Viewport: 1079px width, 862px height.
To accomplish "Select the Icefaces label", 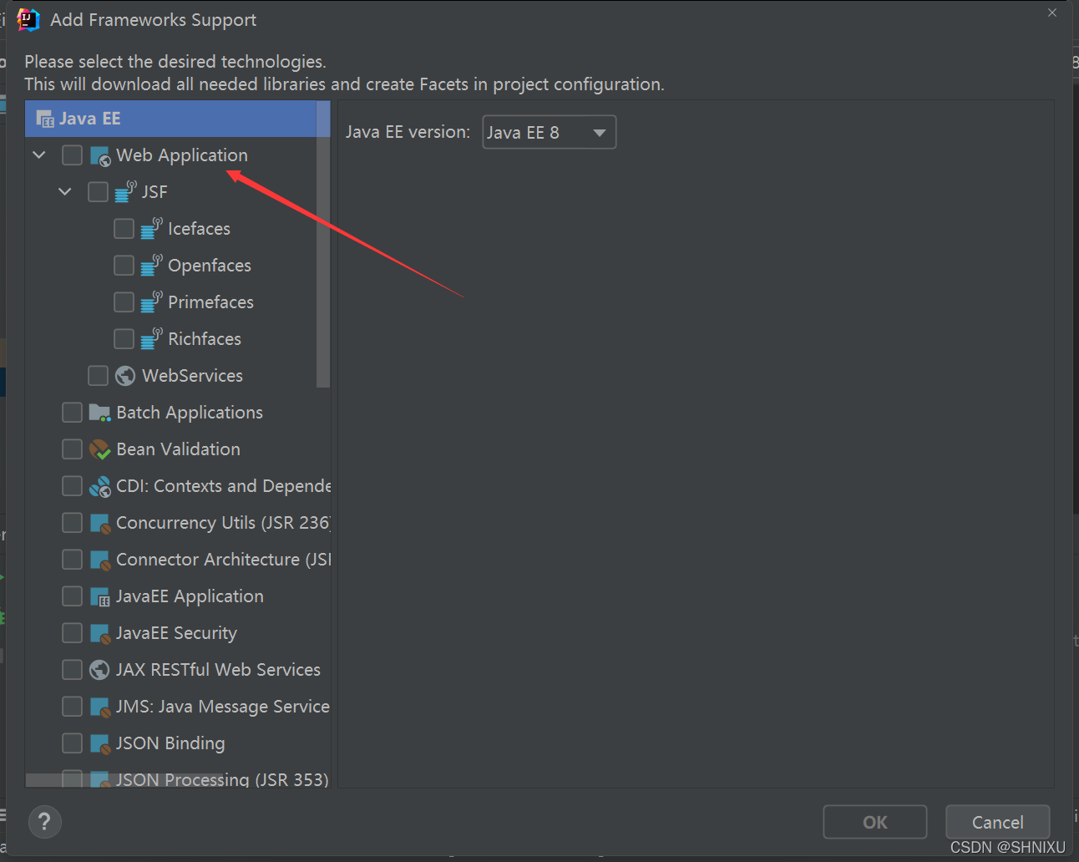I will click(199, 229).
